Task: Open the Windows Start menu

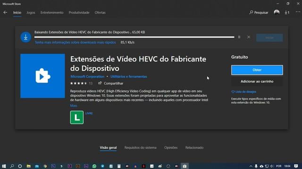Action: click(x=4, y=166)
